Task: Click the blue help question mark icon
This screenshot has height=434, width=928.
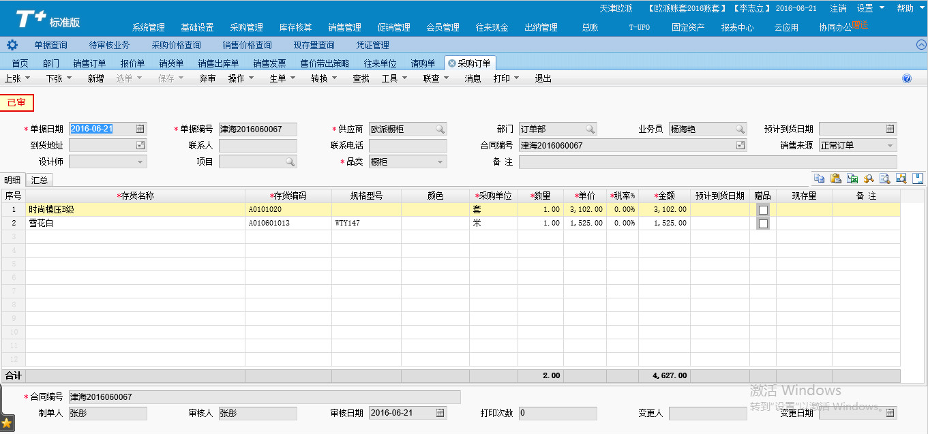Action: [907, 78]
